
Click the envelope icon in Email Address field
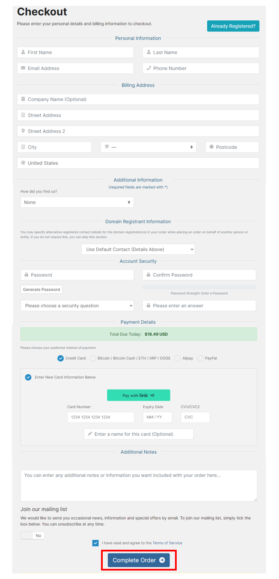tap(23, 68)
